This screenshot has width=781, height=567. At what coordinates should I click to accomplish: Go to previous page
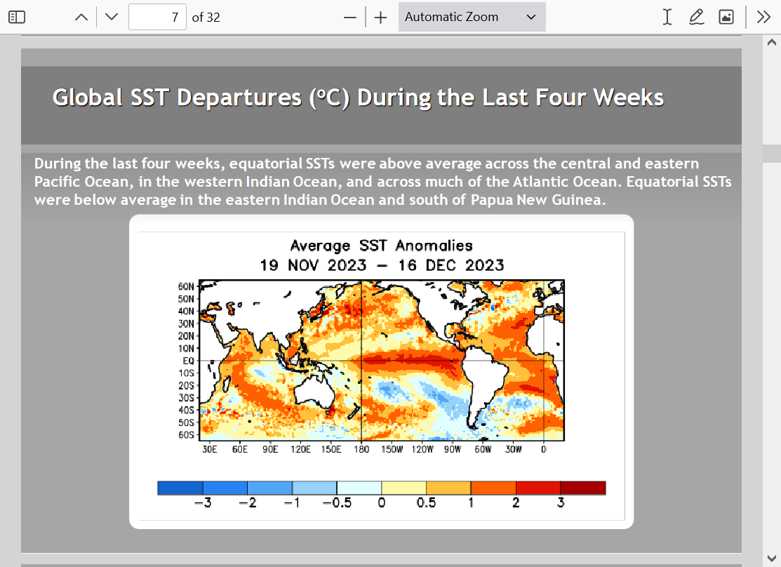pos(81,17)
